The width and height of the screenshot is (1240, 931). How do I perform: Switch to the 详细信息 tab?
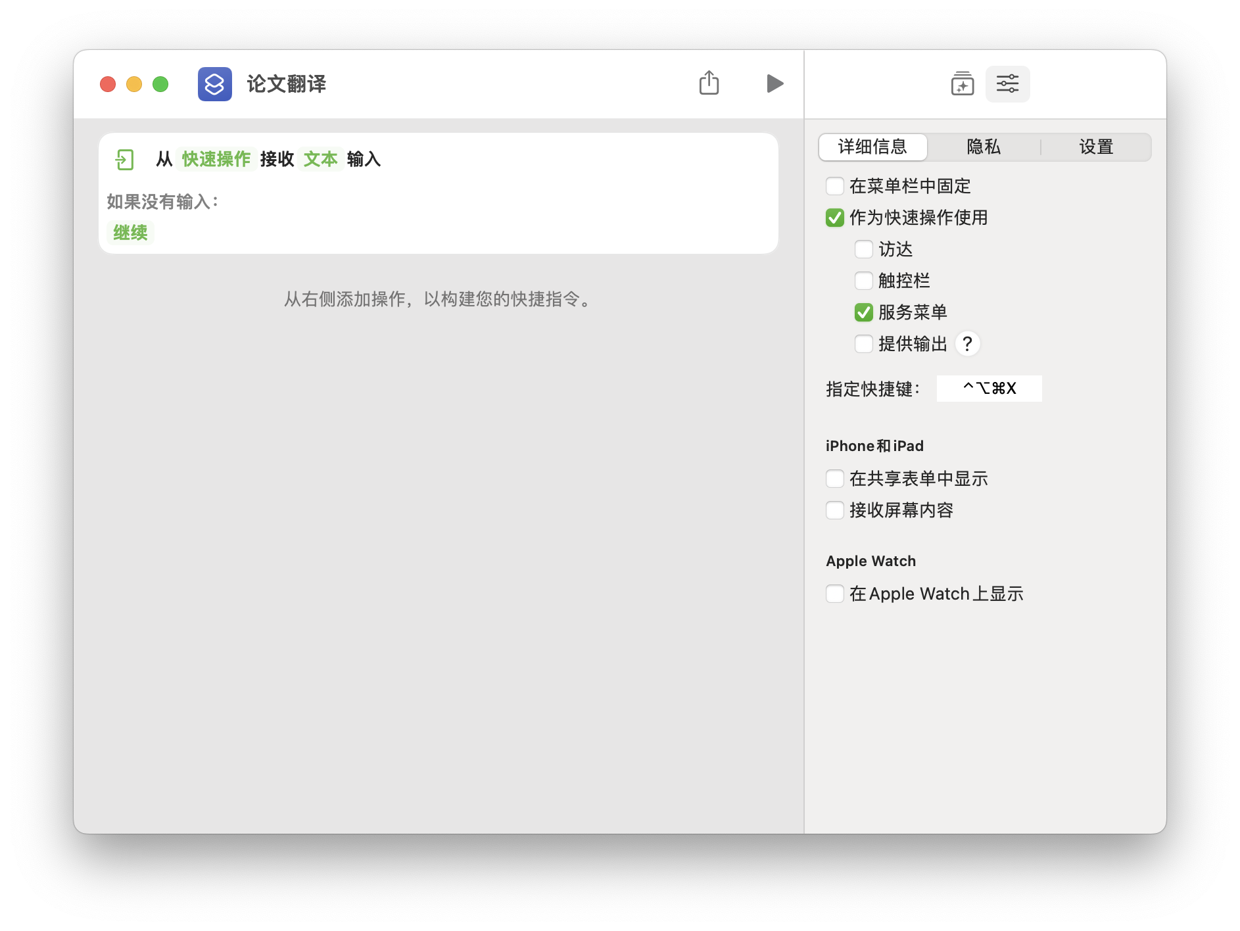click(x=872, y=147)
